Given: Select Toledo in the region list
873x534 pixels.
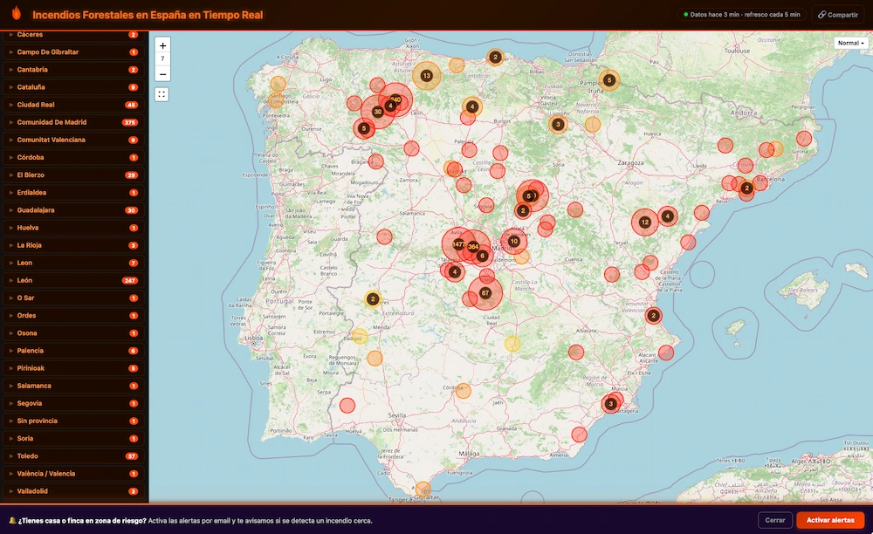Looking at the screenshot, I should [73, 456].
